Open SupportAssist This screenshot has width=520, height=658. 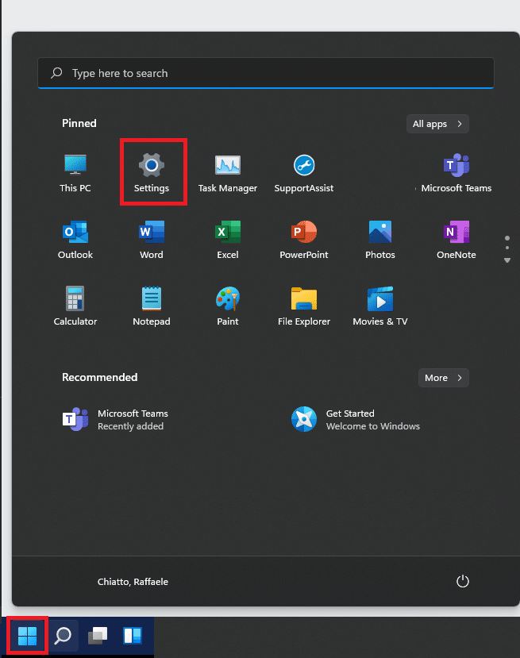304,173
